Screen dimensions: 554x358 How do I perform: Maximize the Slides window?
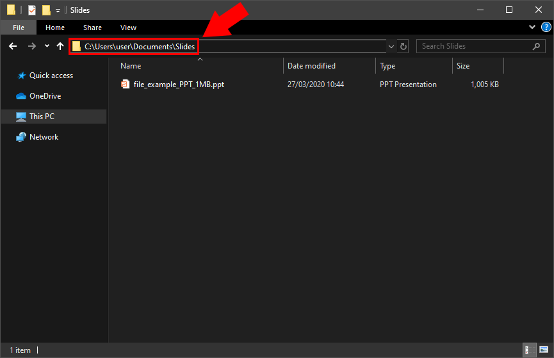click(x=509, y=10)
